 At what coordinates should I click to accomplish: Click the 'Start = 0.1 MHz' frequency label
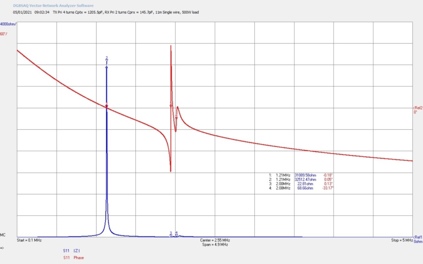(29, 240)
